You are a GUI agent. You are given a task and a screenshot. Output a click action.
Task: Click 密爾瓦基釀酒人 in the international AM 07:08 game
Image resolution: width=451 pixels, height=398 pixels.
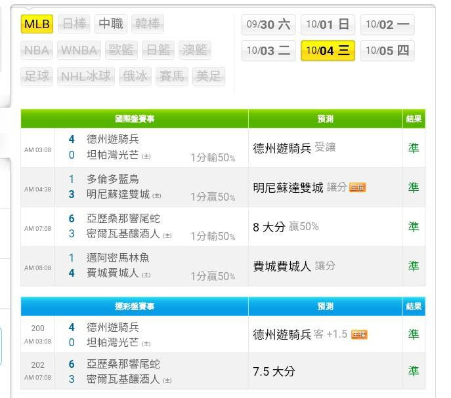(x=123, y=234)
